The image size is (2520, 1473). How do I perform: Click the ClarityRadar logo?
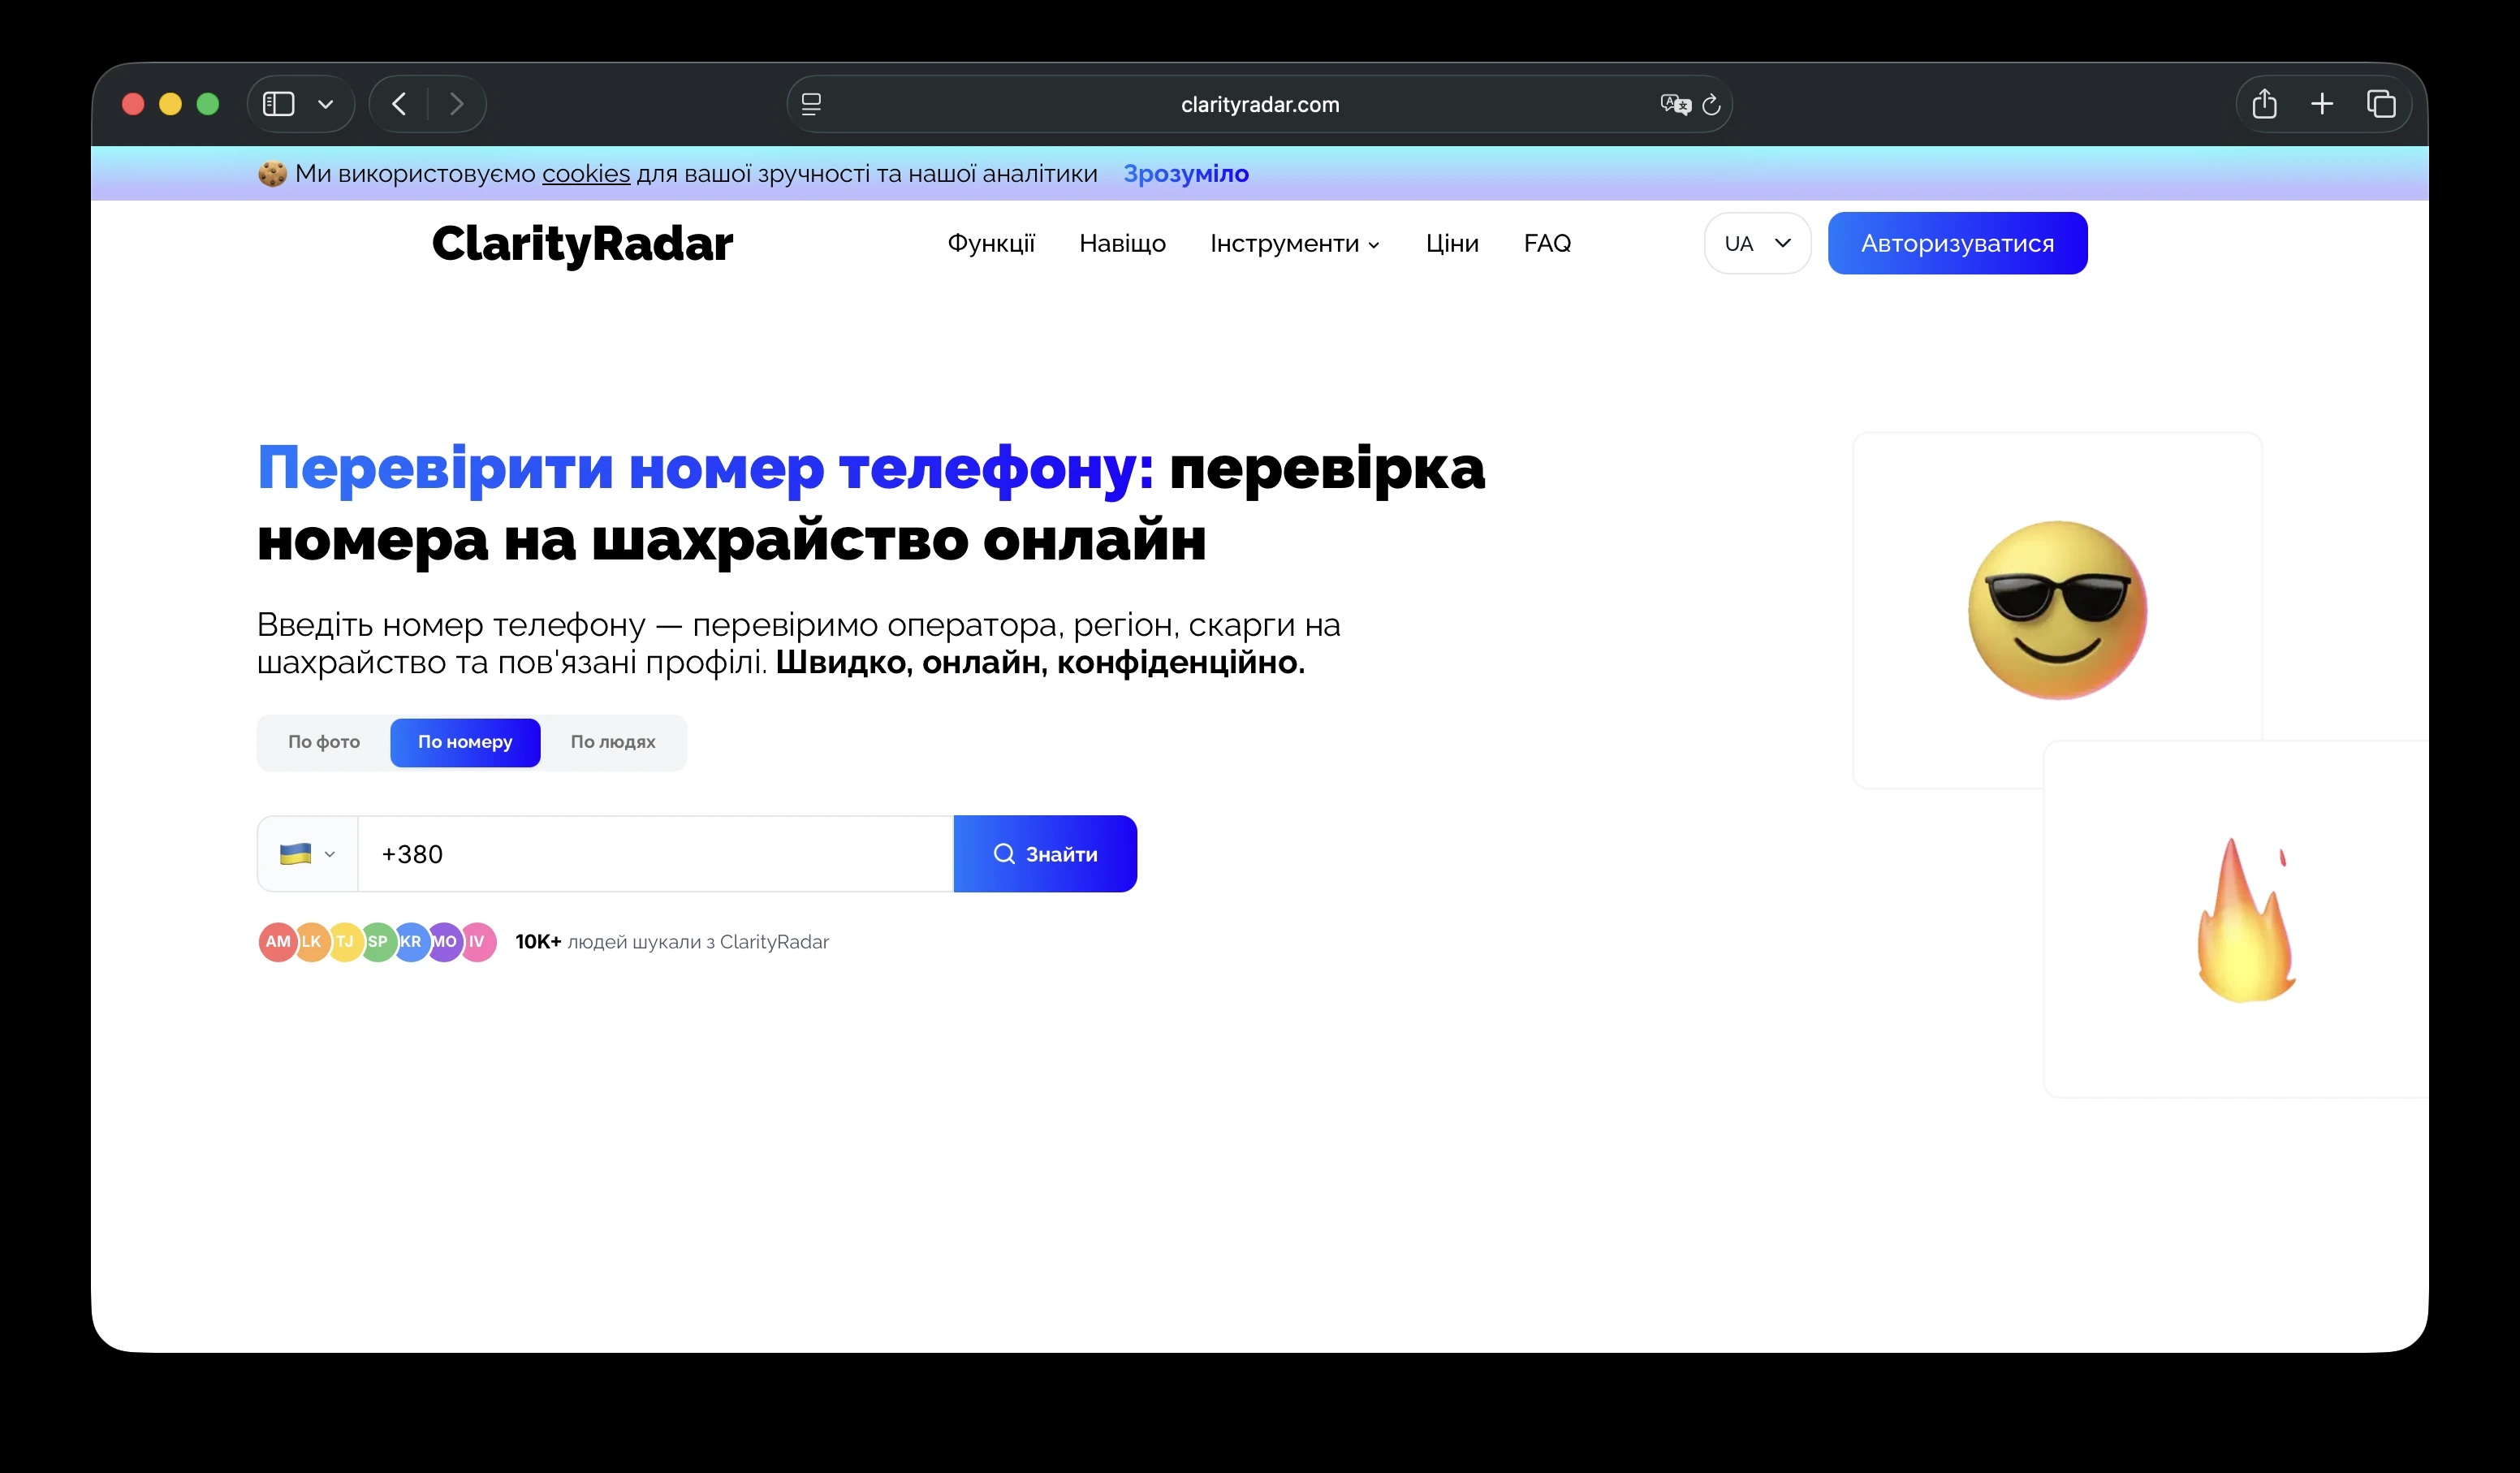coord(582,244)
